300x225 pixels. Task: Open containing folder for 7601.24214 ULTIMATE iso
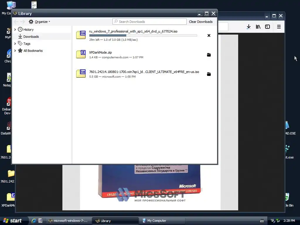tap(209, 74)
